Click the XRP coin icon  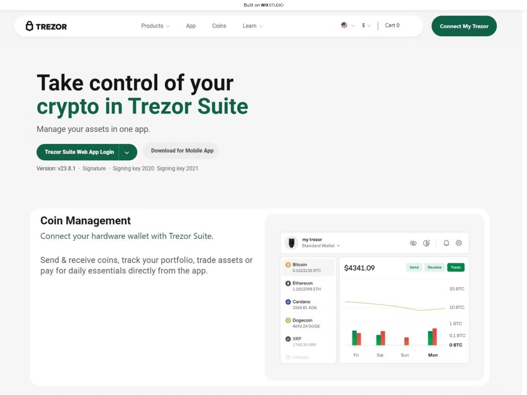pos(288,339)
